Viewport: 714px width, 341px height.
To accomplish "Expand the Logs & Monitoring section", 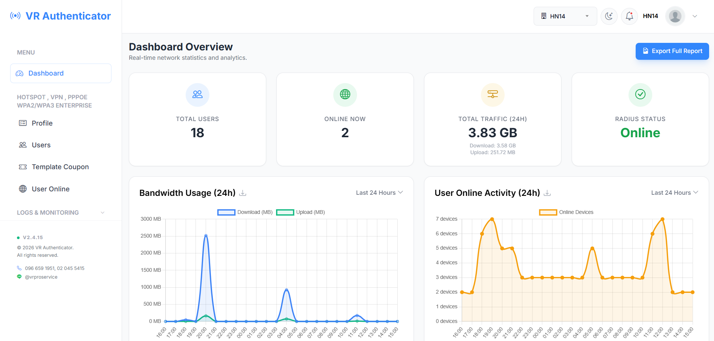I will click(x=60, y=212).
